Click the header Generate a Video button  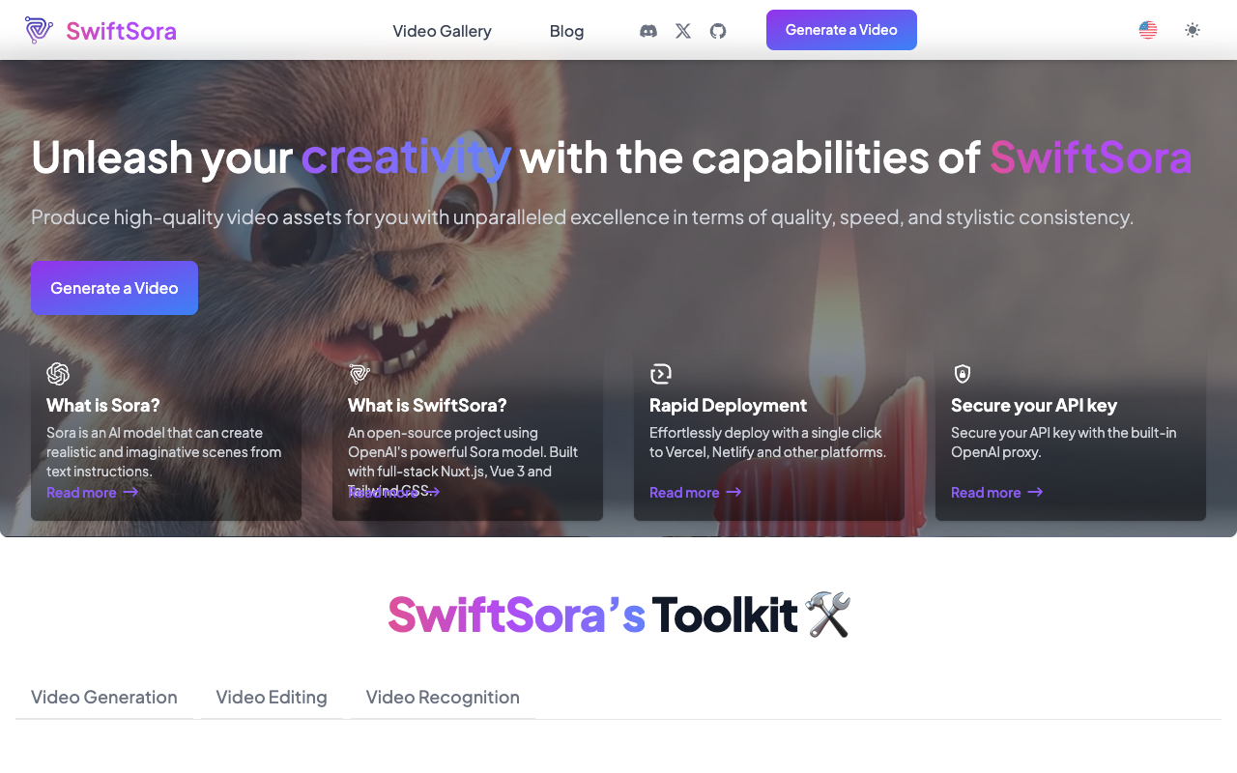tap(842, 30)
